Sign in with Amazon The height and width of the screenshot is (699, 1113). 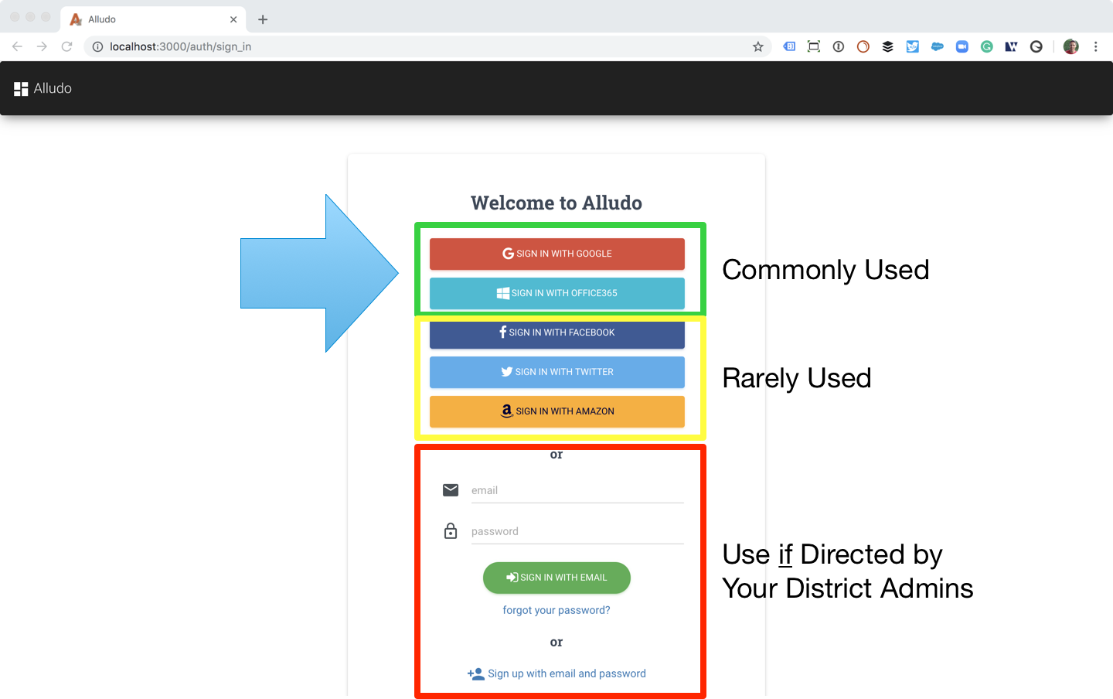coord(557,411)
